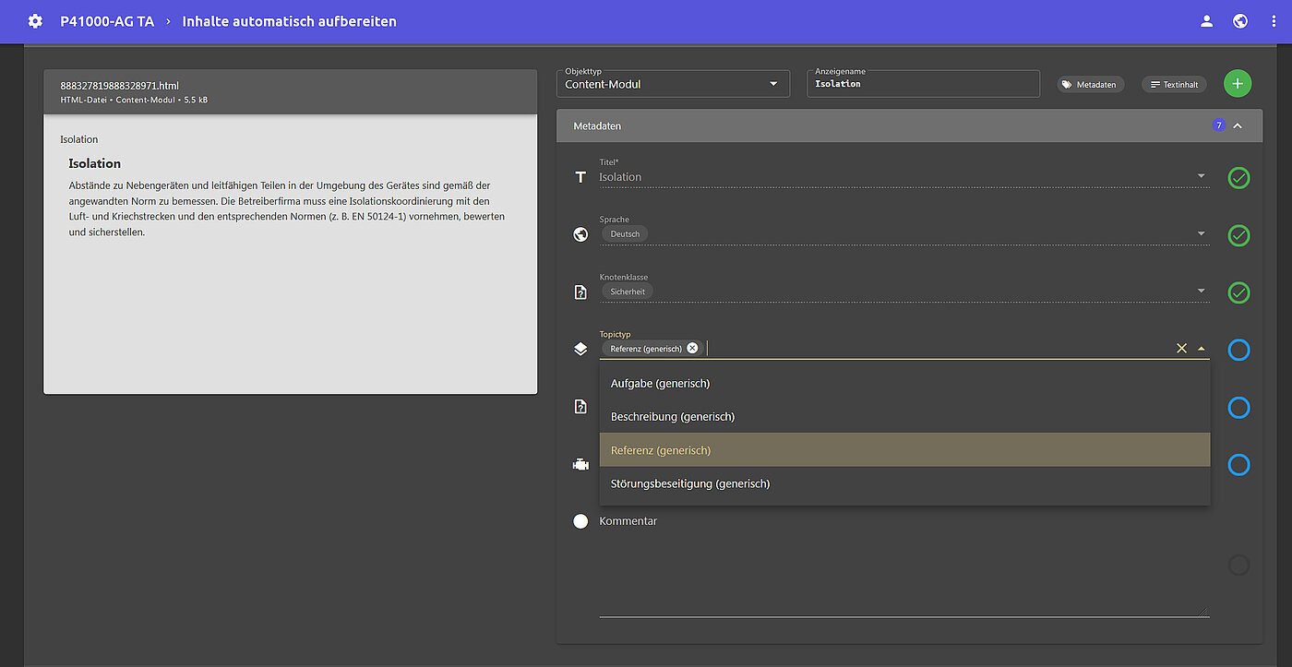
Task: Open the three-dot overflow menu
Action: click(1274, 21)
